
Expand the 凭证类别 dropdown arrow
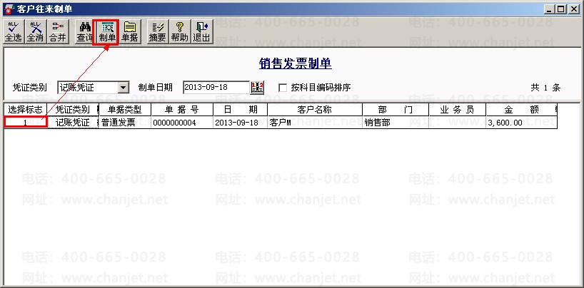124,88
